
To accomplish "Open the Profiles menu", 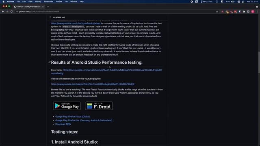I will [x=58, y=2].
